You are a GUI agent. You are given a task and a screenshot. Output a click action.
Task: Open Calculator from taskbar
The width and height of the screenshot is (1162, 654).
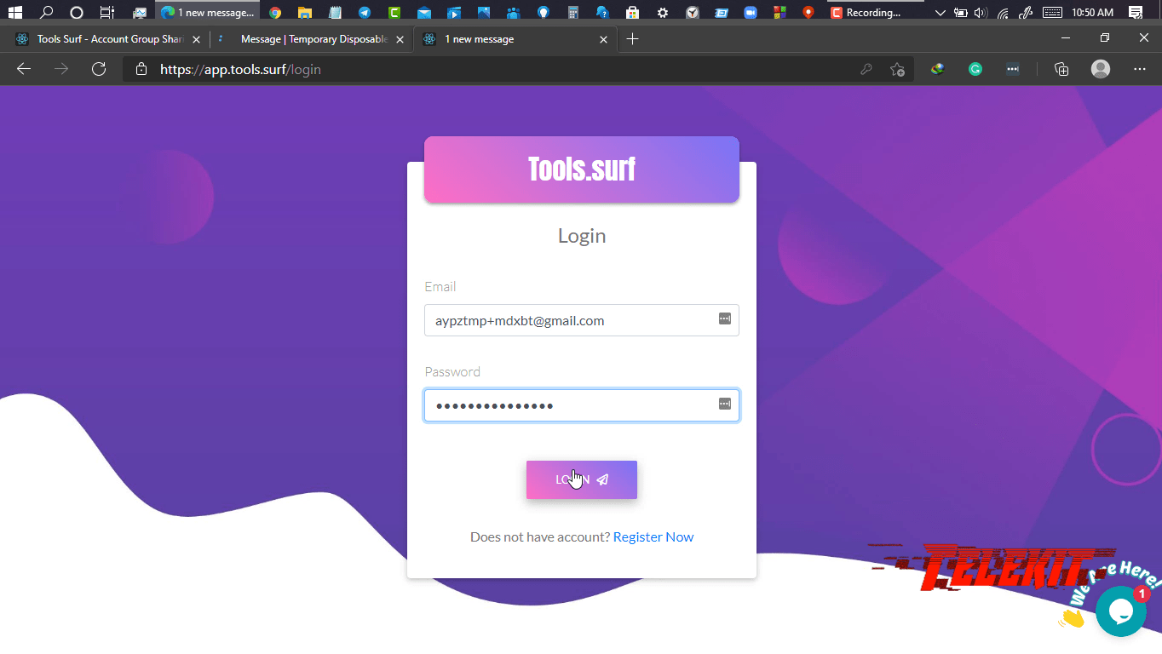click(573, 13)
